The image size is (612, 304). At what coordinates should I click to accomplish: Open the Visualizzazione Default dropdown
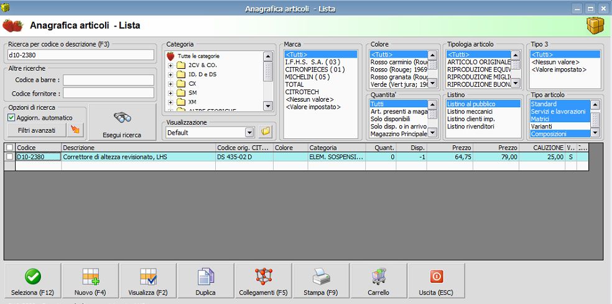tap(250, 132)
